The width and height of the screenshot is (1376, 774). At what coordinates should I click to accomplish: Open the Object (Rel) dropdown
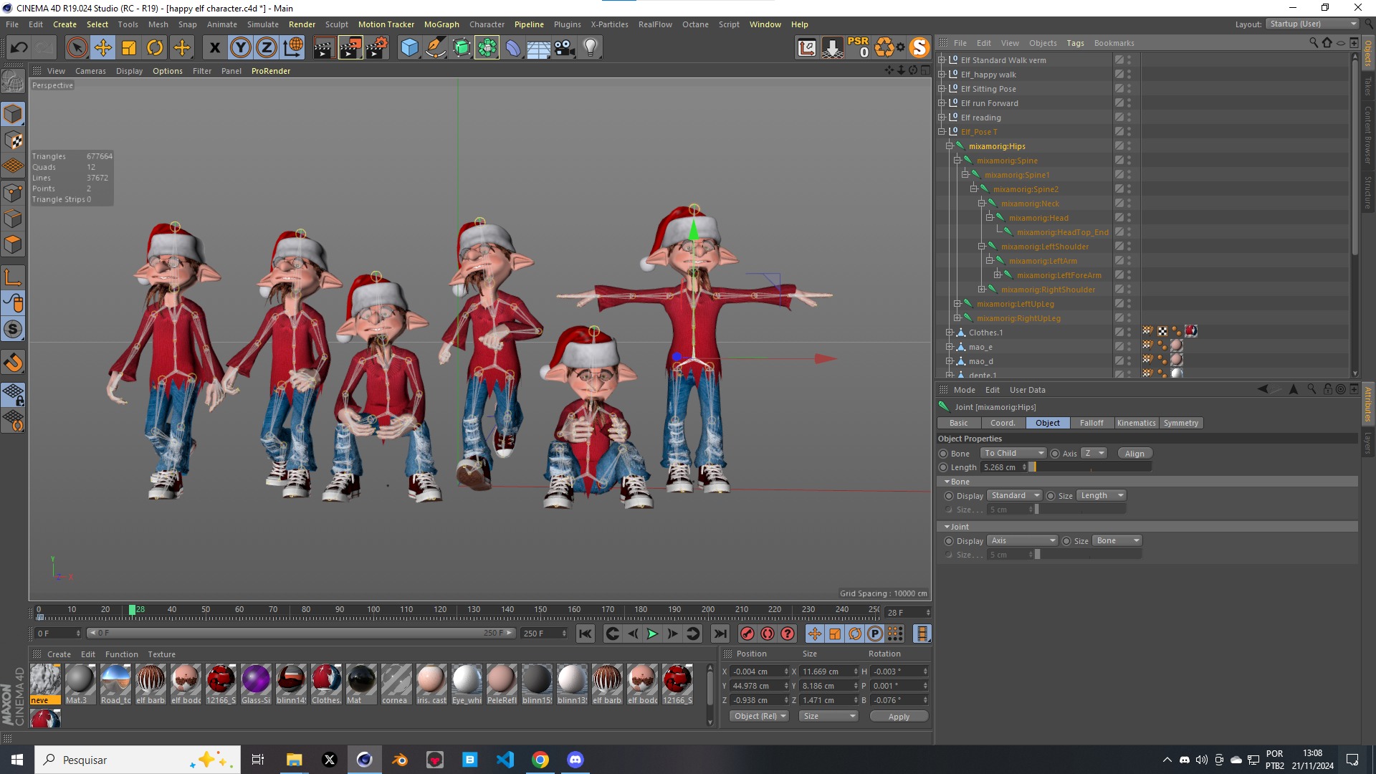click(x=759, y=716)
